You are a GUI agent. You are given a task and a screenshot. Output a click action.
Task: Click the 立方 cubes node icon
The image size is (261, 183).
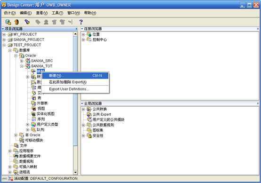(34, 93)
